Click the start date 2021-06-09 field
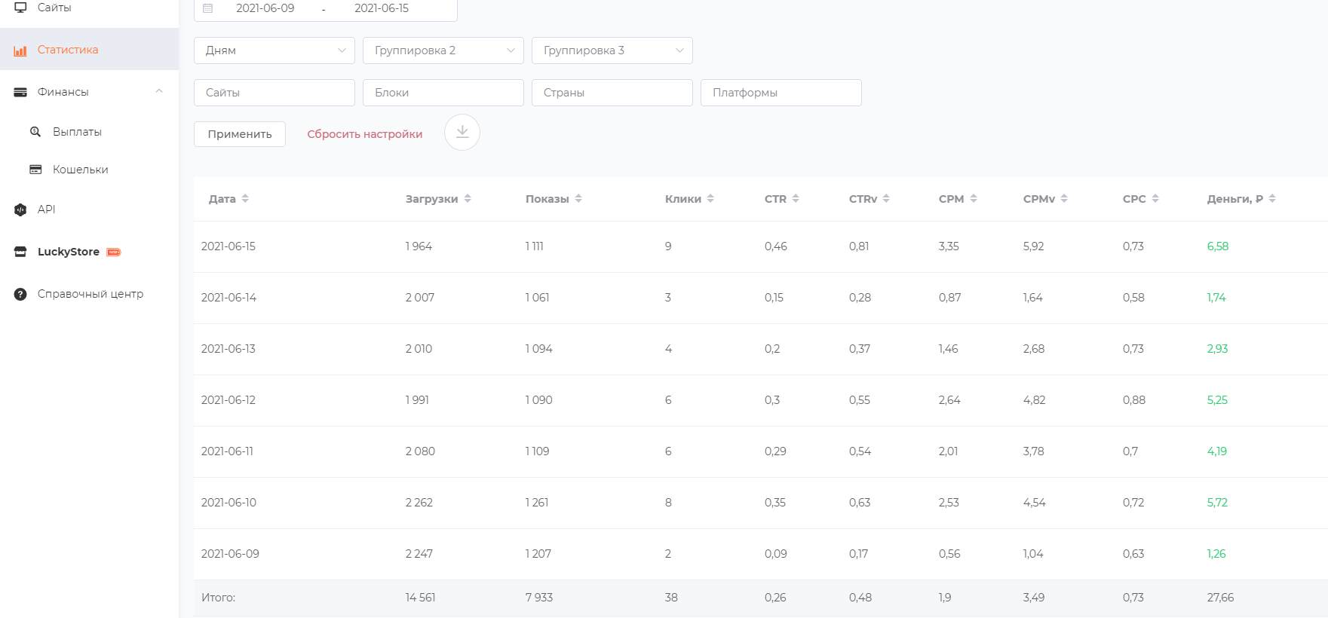This screenshot has width=1328, height=618. (265, 8)
